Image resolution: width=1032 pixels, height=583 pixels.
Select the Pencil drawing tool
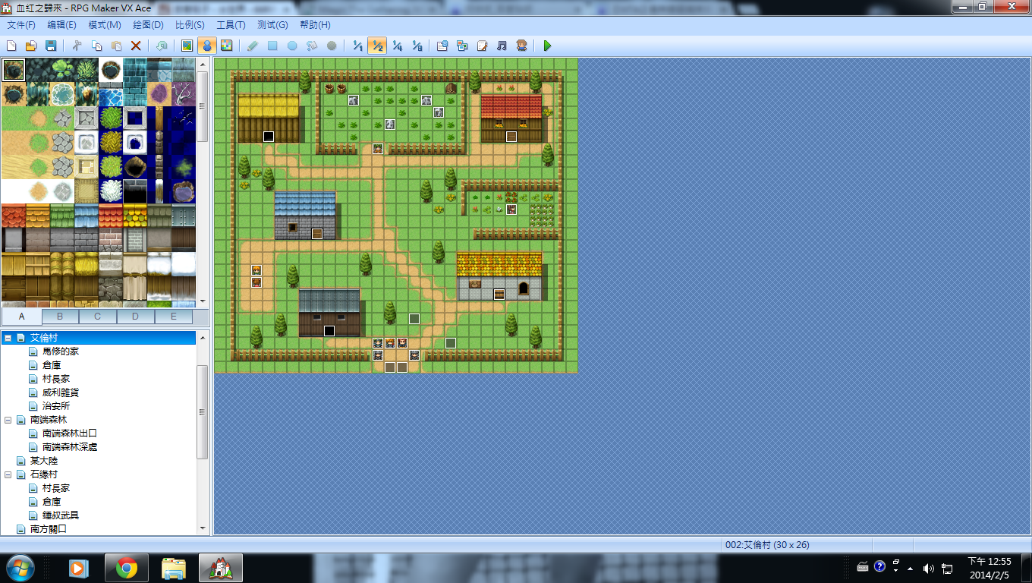coord(253,46)
